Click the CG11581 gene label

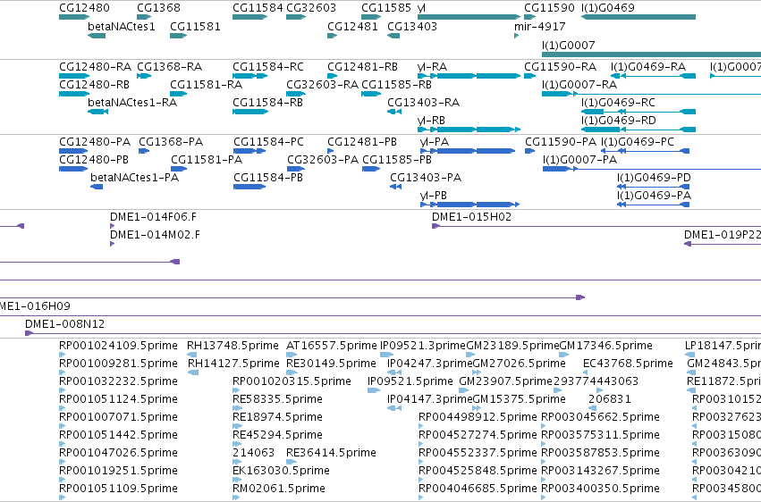pos(195,27)
